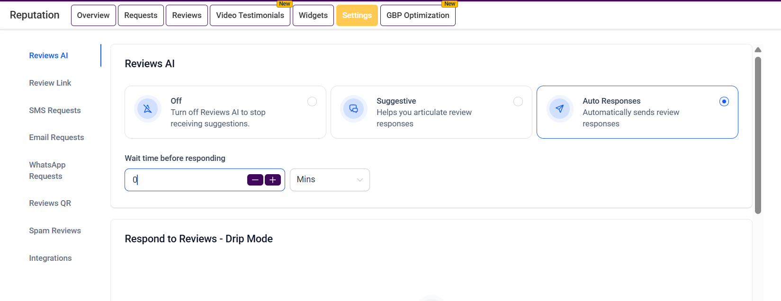
Task: Click the scrollbar up arrow
Action: coord(758,50)
